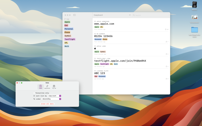Click the Search field in Copyboard

pyautogui.click(x=151, y=15)
